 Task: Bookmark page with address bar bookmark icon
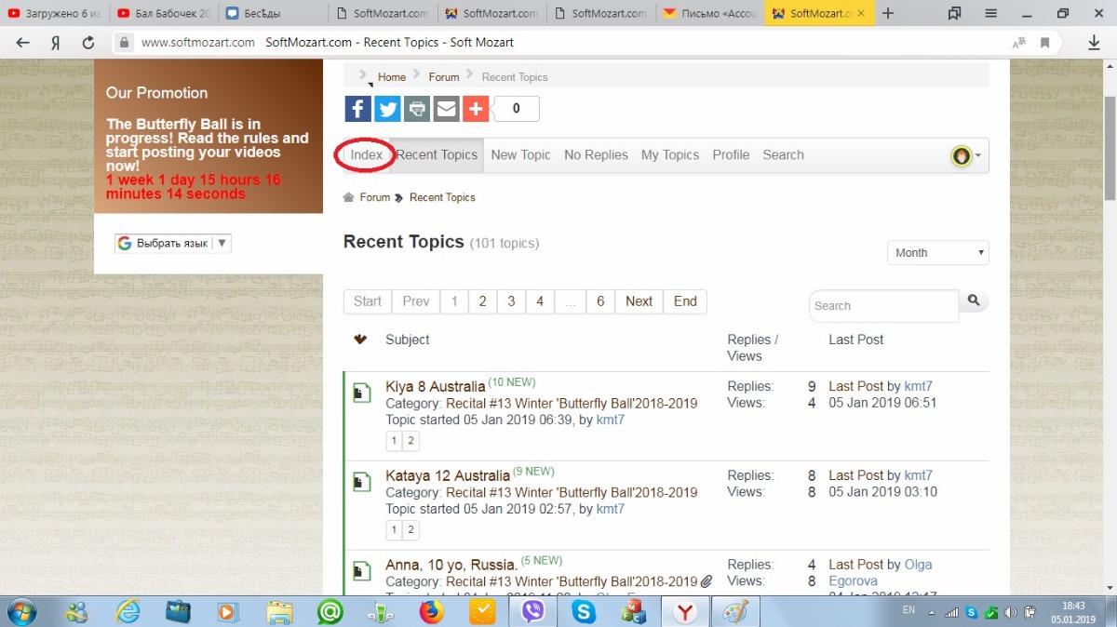[1045, 43]
